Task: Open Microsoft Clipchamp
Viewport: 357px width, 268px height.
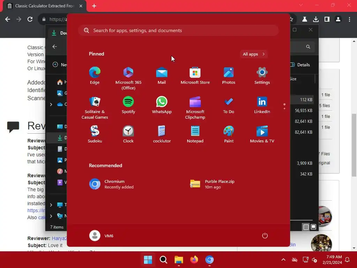Action: pos(195,107)
